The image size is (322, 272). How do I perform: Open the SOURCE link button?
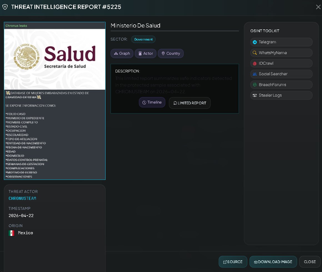click(x=233, y=262)
